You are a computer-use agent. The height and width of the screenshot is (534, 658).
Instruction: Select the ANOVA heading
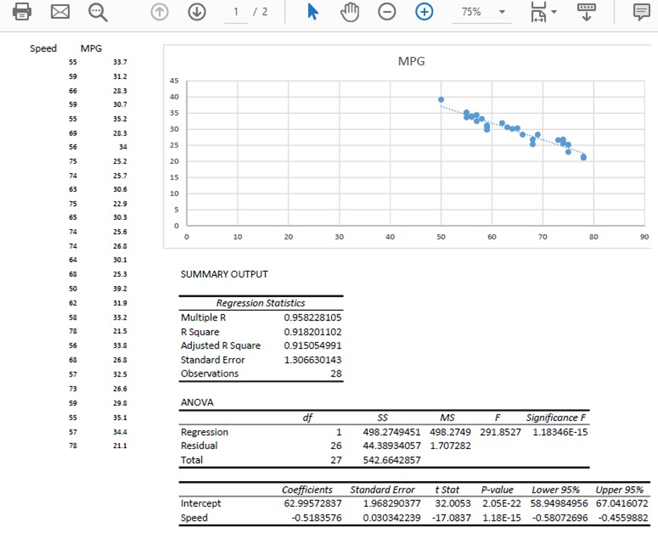pos(197,403)
